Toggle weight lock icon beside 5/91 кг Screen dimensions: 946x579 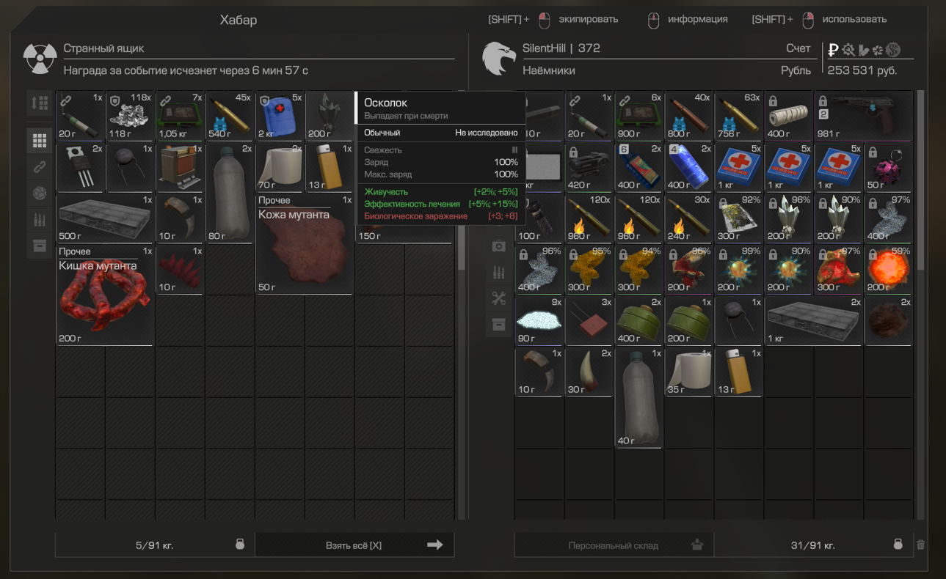239,545
